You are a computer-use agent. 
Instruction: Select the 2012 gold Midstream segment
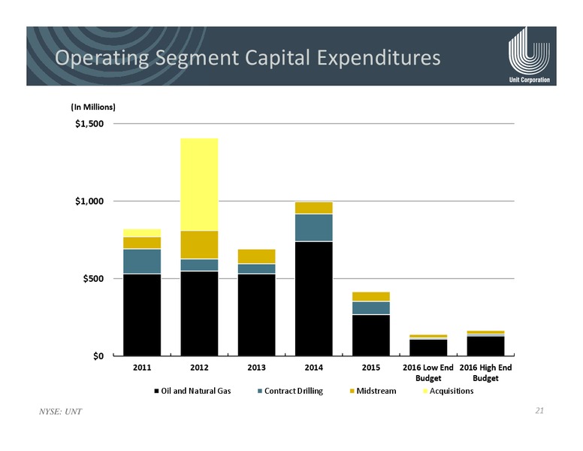click(199, 245)
